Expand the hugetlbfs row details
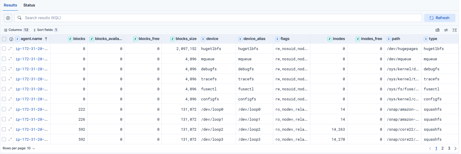Image resolution: width=461 pixels, height=154 pixels. [x=10, y=49]
